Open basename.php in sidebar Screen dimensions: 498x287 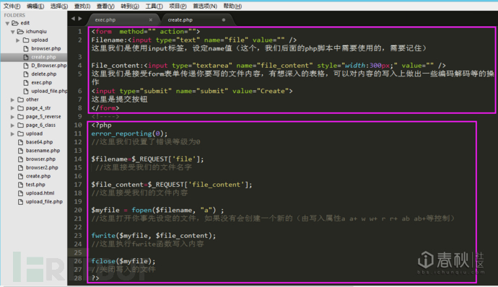pyautogui.click(x=43, y=151)
